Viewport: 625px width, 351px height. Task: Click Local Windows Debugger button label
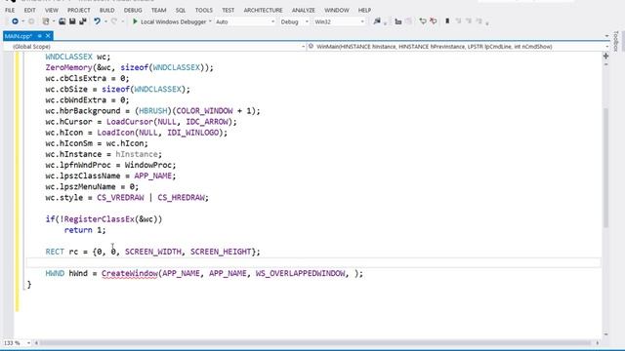[x=174, y=21]
